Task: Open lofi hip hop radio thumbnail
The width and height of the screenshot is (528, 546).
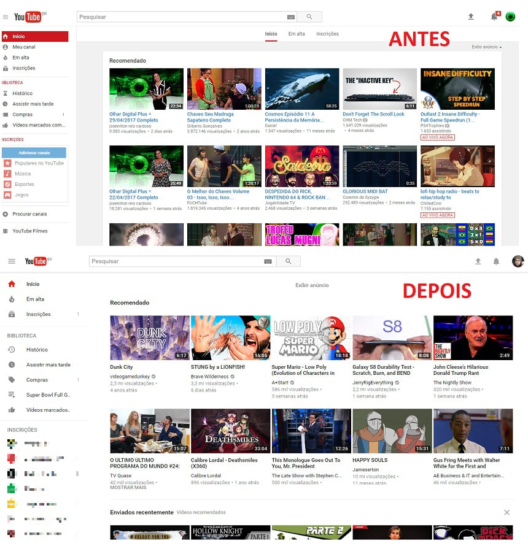Action: [x=457, y=166]
